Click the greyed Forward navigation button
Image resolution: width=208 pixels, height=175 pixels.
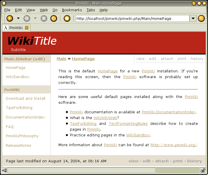(27, 18)
